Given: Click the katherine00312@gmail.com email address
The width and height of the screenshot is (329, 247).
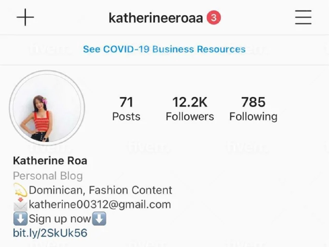Looking at the screenshot, I should (100, 205).
